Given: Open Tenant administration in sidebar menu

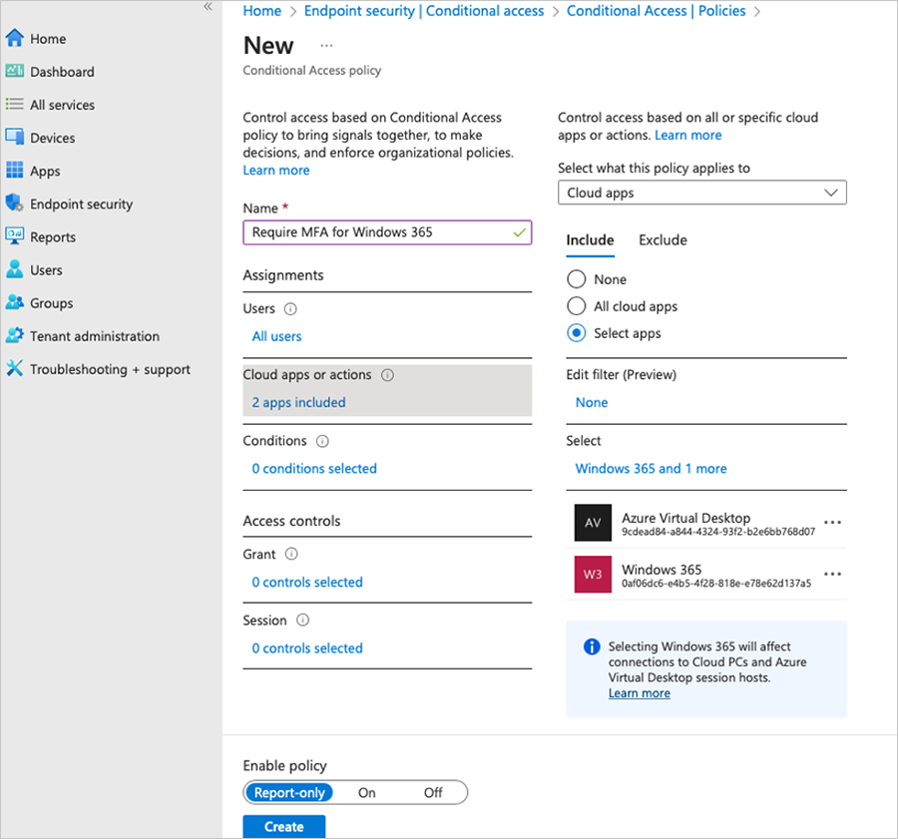Looking at the screenshot, I should tap(95, 336).
